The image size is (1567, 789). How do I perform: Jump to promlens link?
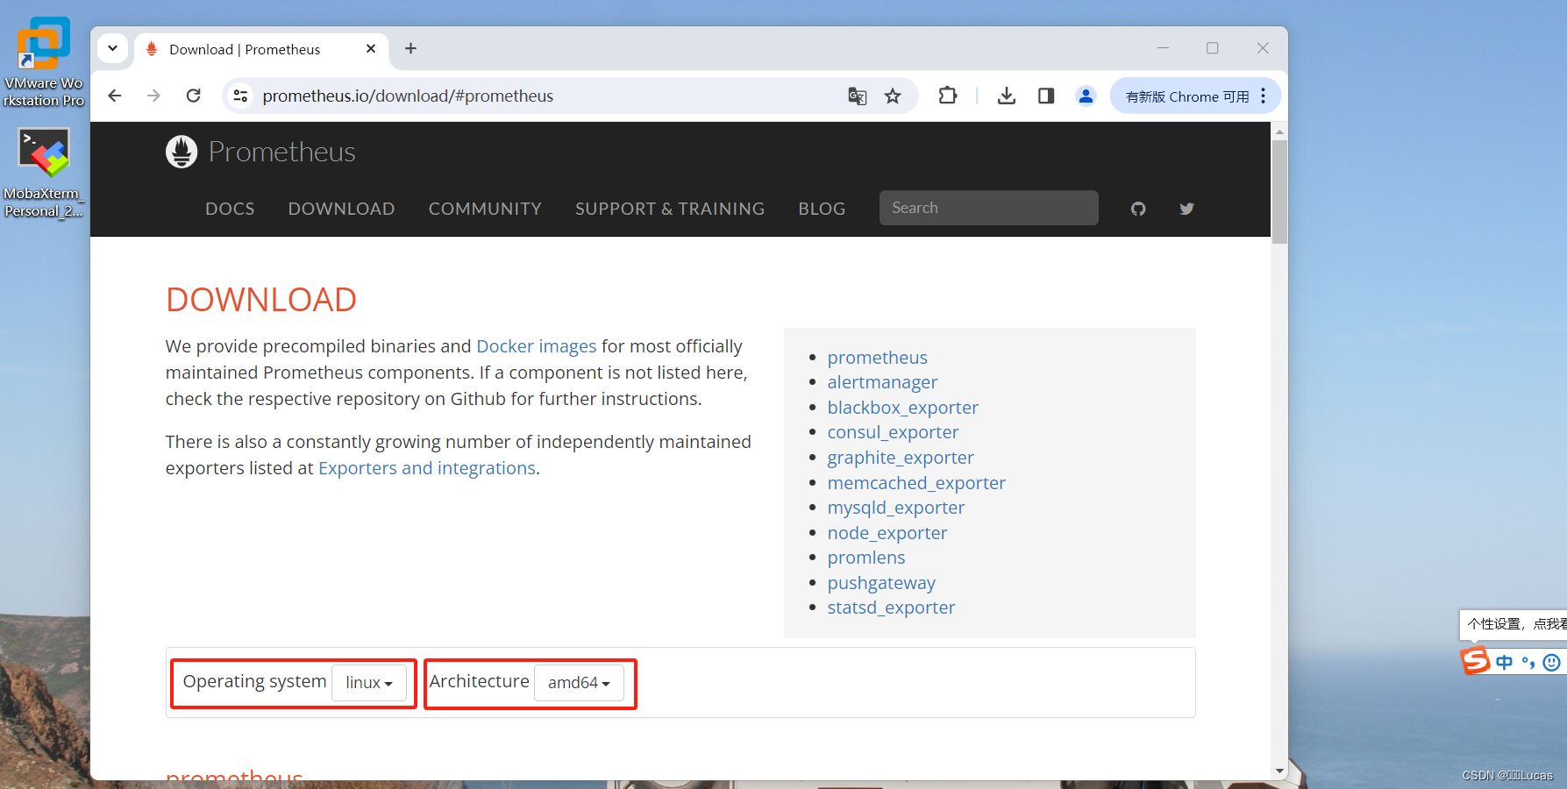866,558
